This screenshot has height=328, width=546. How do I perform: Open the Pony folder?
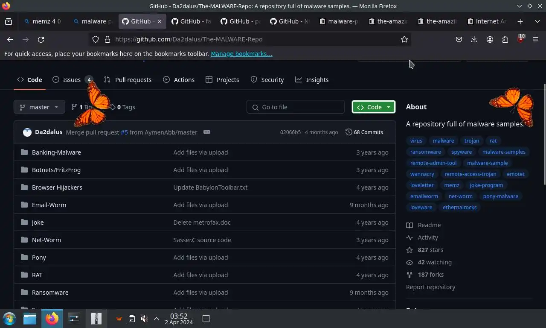point(39,257)
